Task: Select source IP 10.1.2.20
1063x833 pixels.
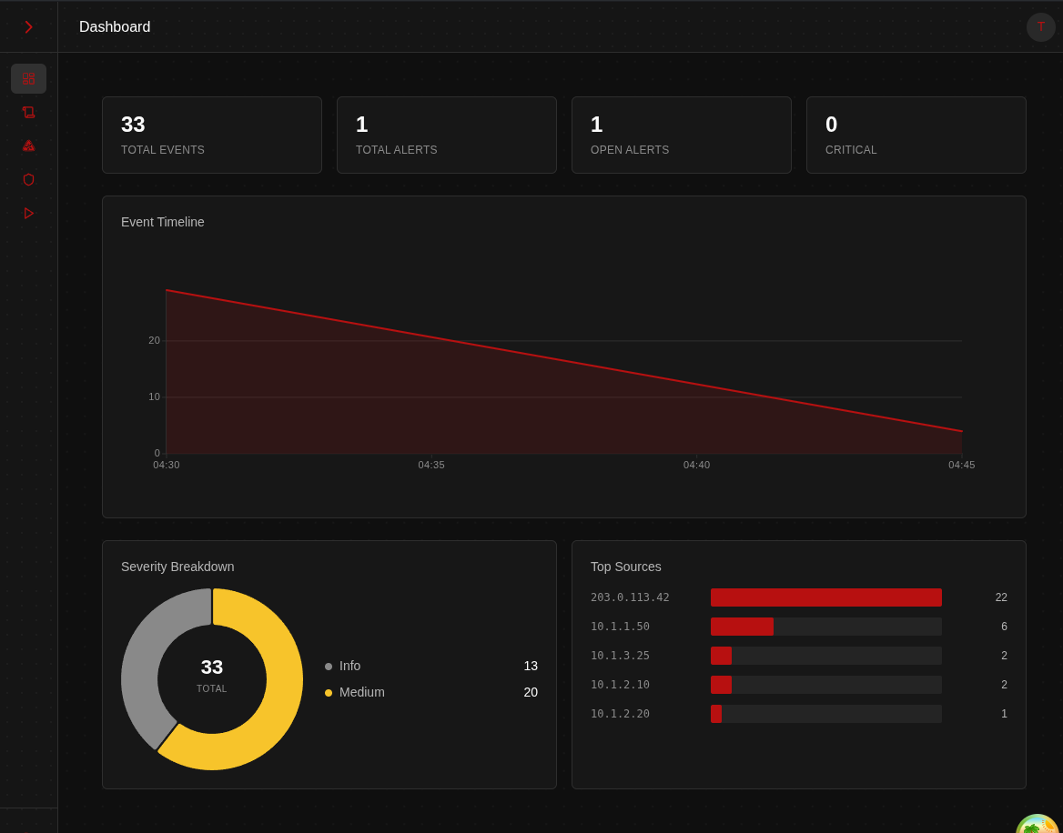Action: [621, 714]
